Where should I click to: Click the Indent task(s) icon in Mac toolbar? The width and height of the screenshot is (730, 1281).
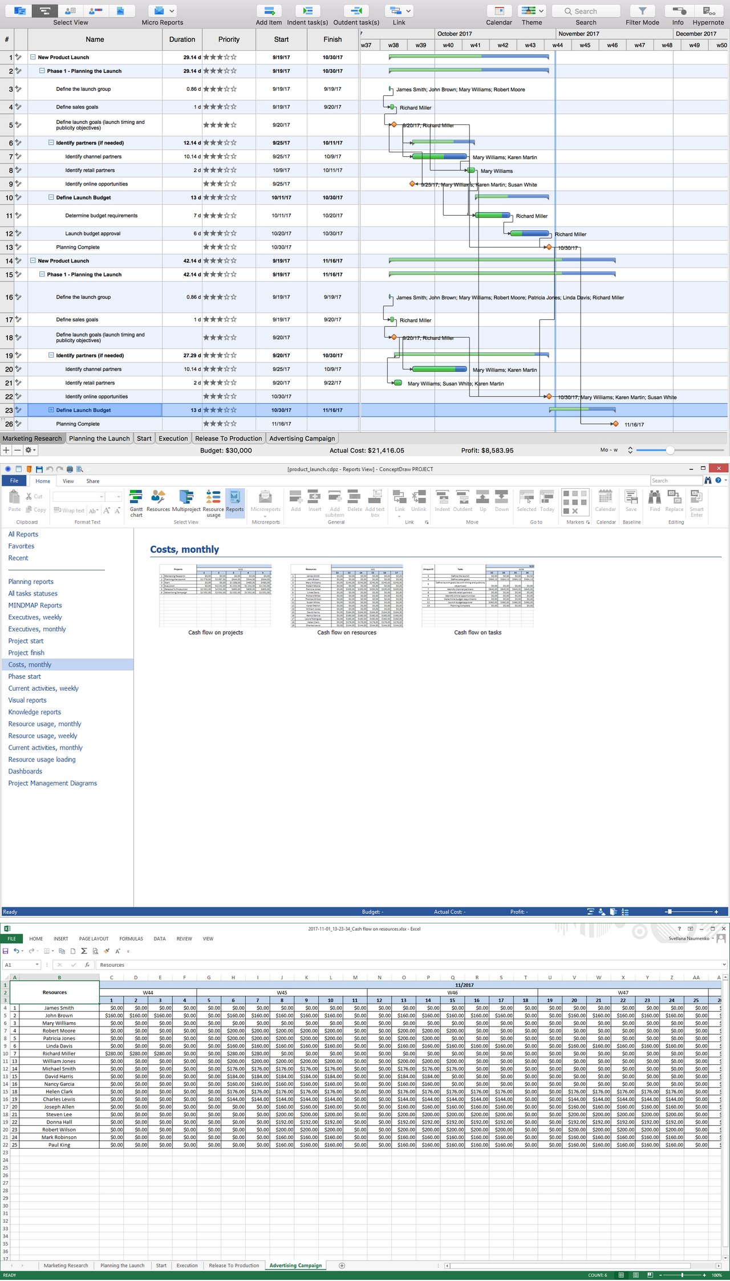pyautogui.click(x=307, y=11)
